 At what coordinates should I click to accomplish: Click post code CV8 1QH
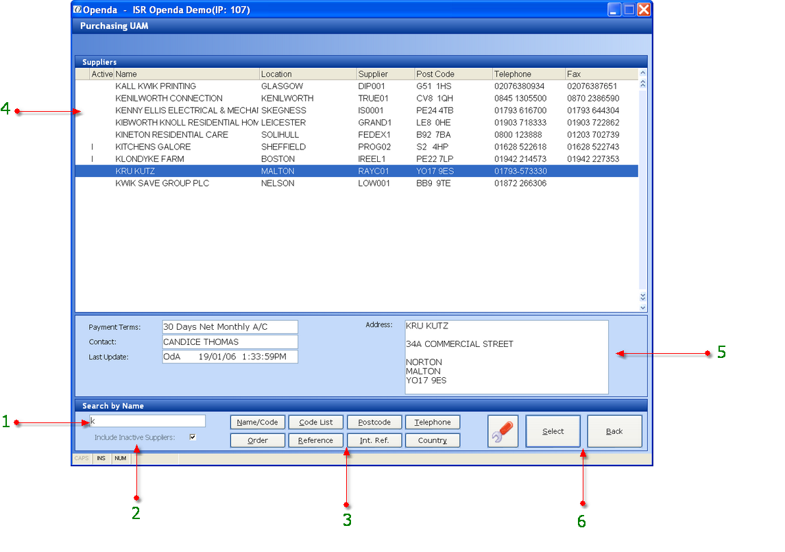(434, 98)
